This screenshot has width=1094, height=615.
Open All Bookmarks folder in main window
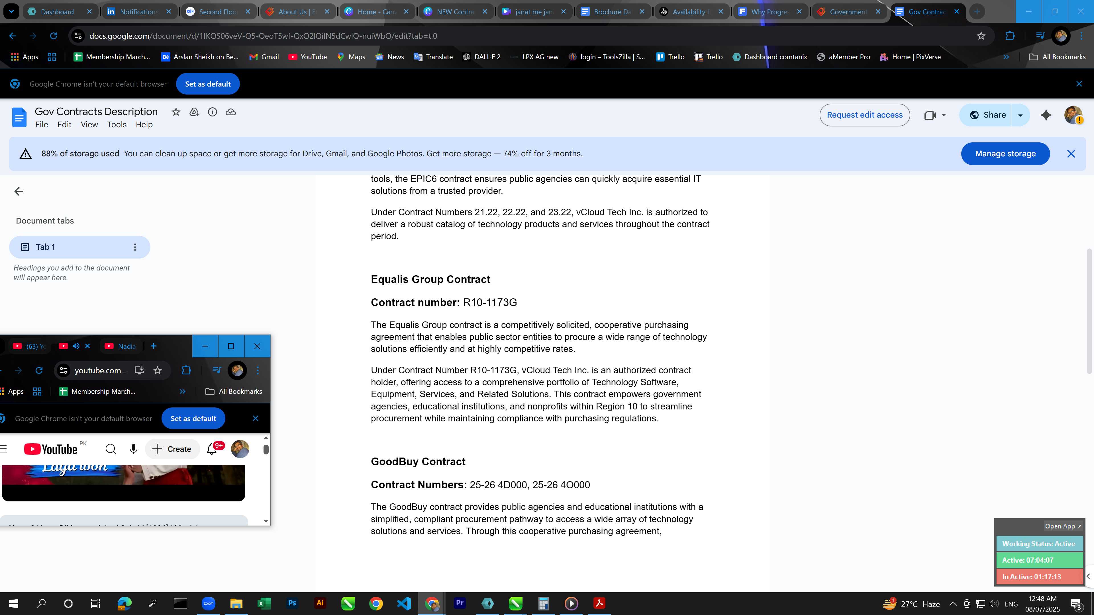click(1057, 57)
